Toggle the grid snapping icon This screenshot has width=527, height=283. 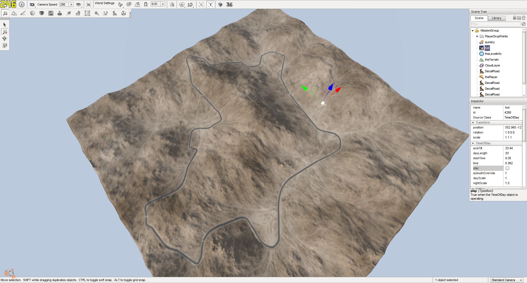[x=129, y=4]
